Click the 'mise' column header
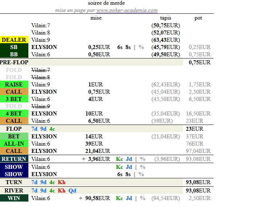This screenshot has height=207, width=275. [x=96, y=18]
